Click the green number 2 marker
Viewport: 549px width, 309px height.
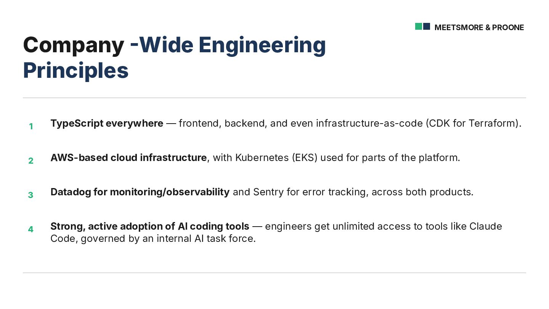[31, 161]
